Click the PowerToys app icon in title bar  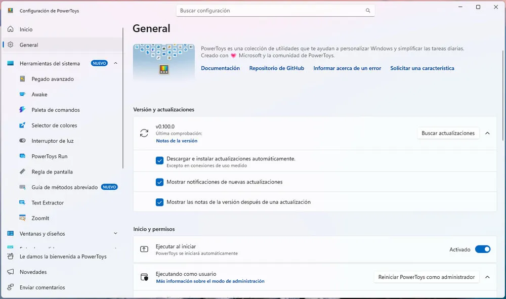(10, 11)
